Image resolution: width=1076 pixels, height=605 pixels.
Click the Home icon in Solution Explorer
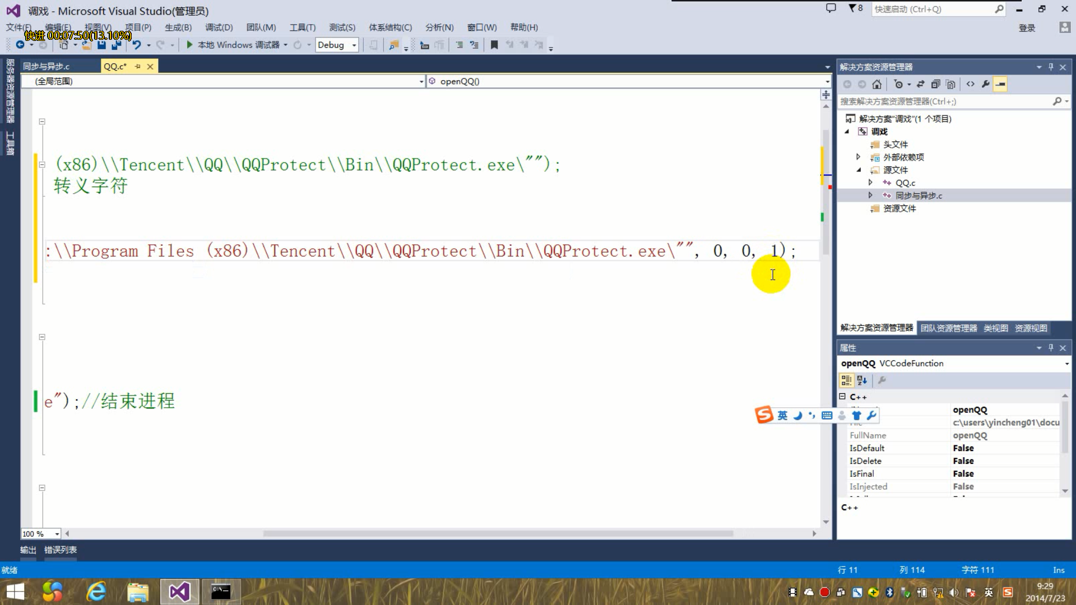tap(876, 84)
